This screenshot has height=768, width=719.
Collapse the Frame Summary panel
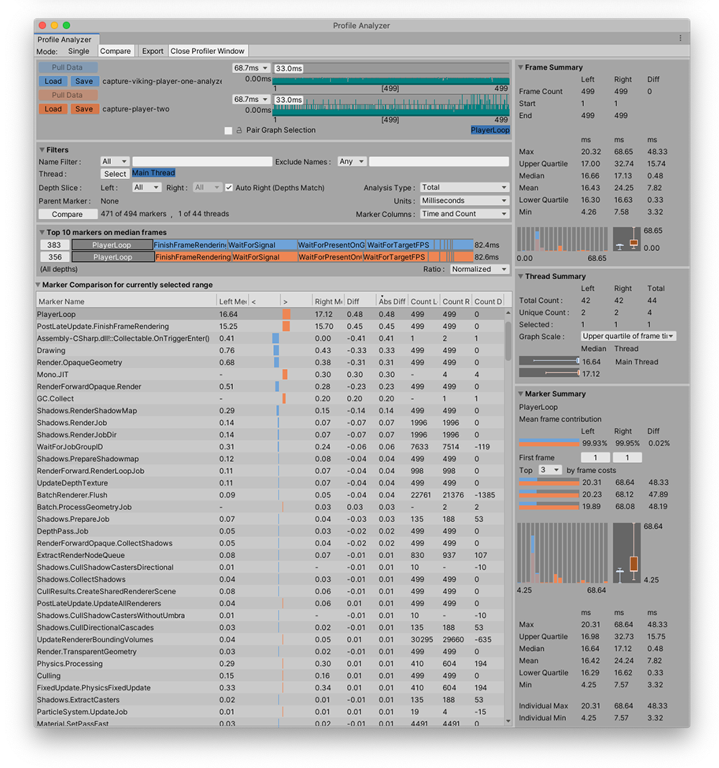pyautogui.click(x=520, y=67)
